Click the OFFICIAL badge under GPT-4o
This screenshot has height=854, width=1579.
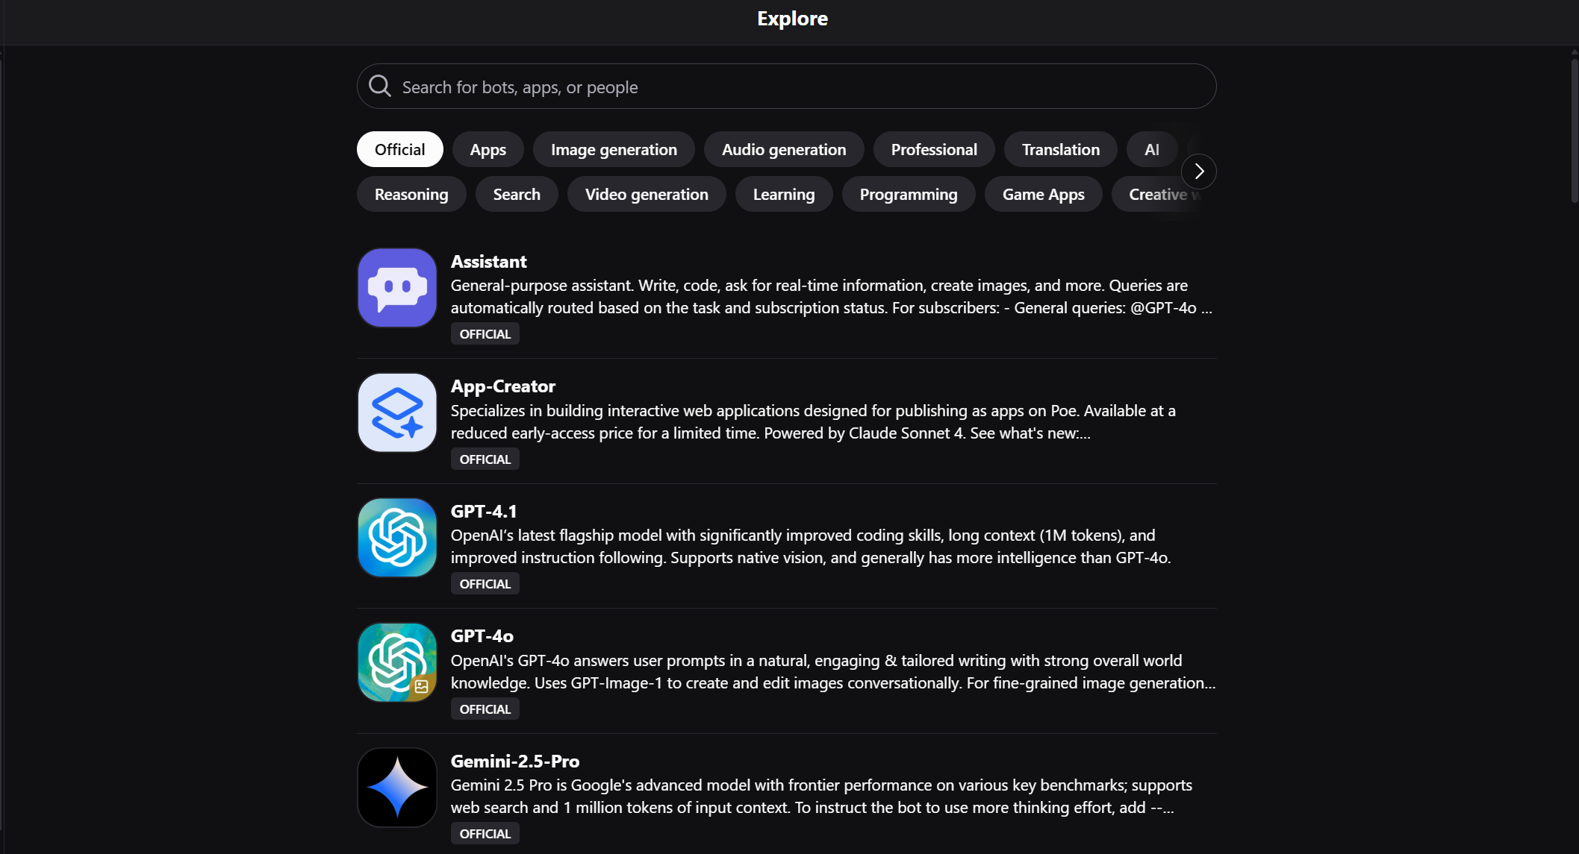485,709
